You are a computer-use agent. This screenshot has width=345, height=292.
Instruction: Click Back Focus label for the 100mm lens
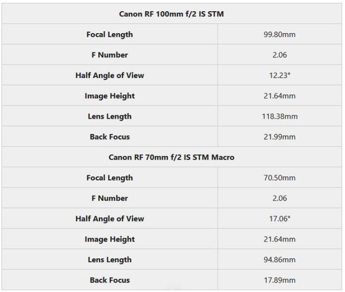tap(110, 137)
